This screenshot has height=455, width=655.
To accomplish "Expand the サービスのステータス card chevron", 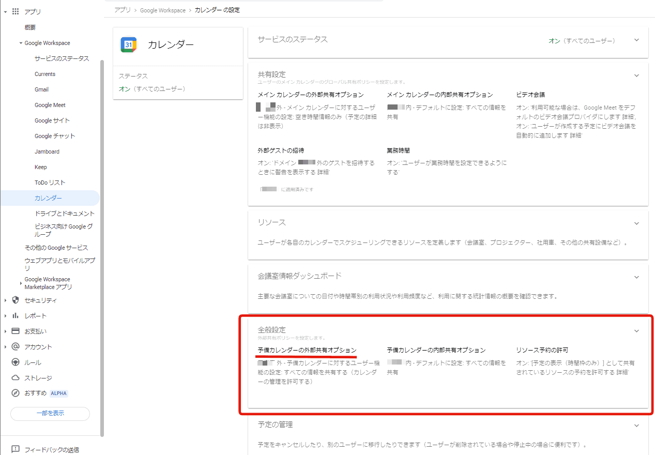I will click(x=636, y=40).
